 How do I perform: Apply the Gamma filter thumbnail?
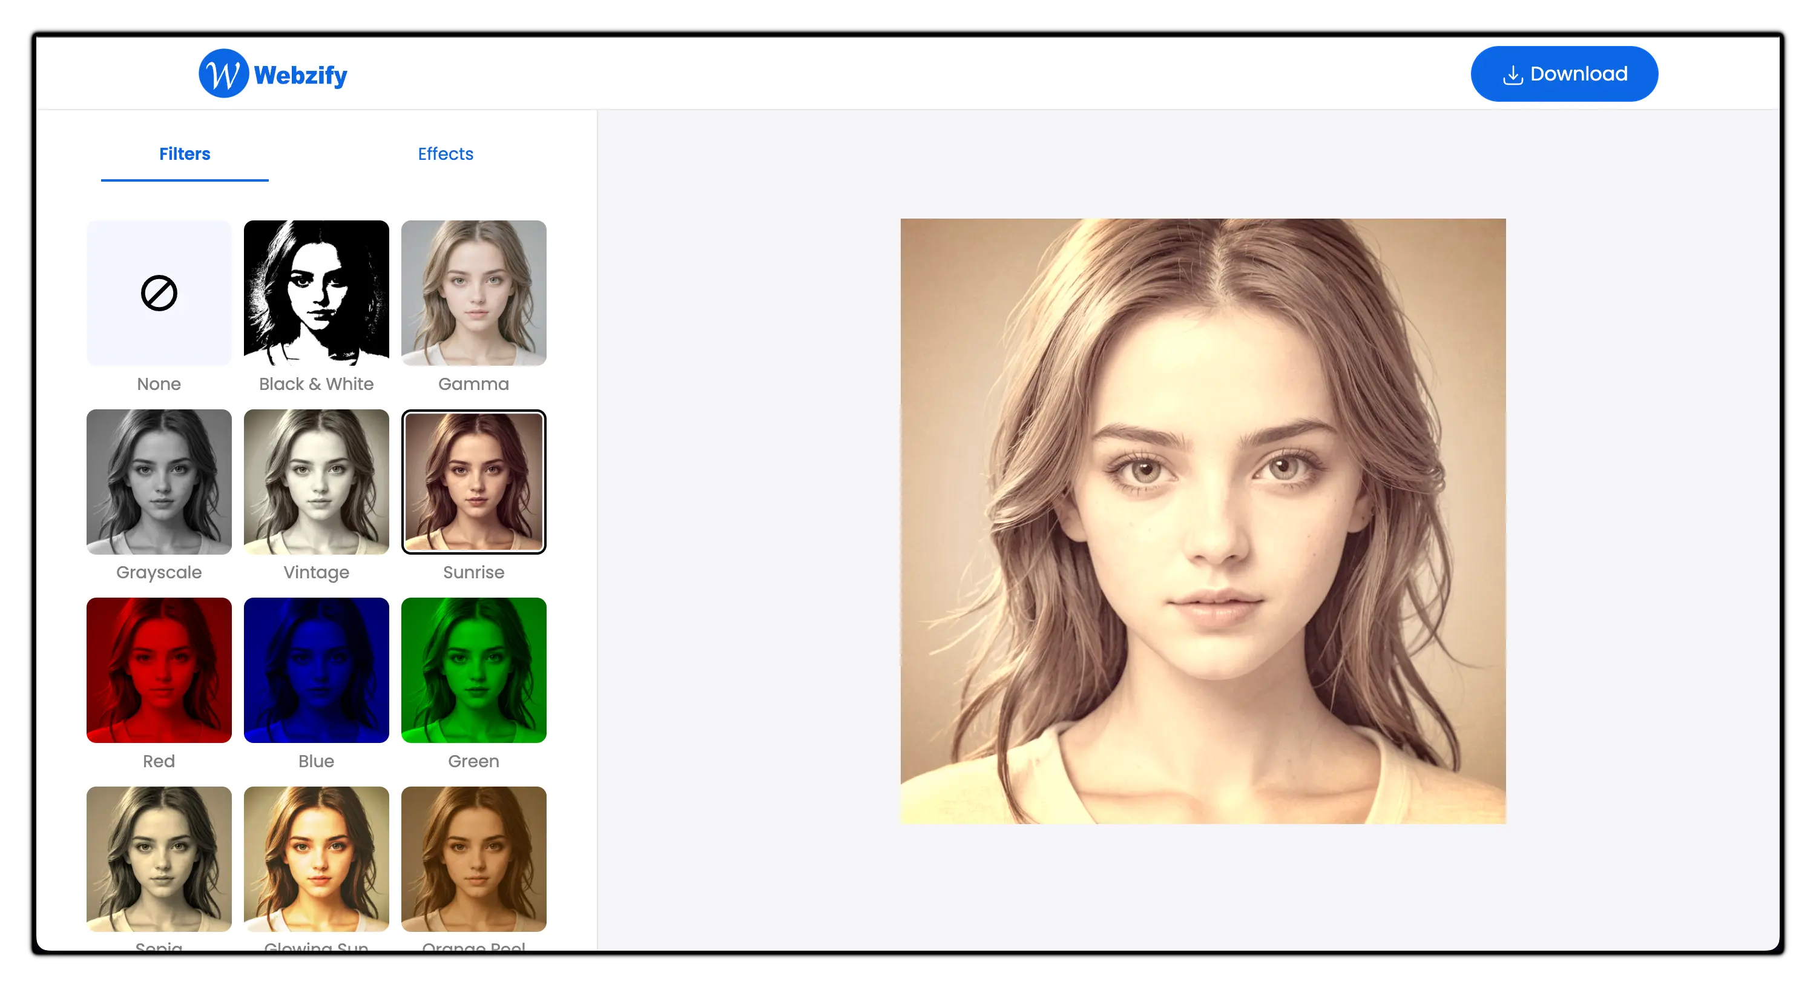[473, 293]
